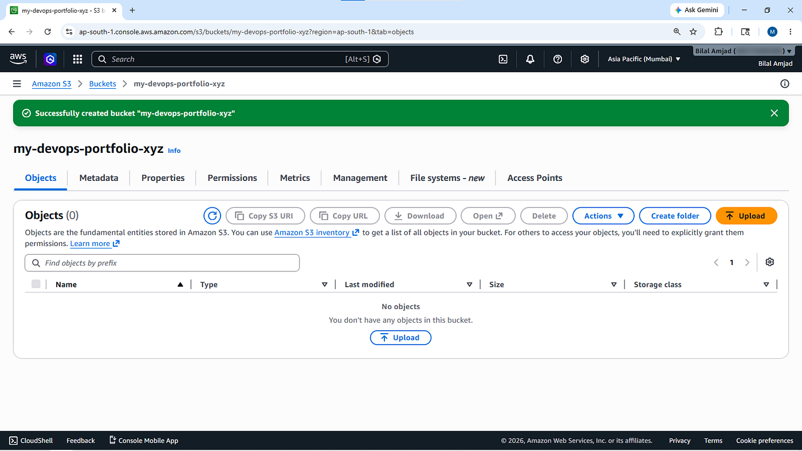Click the AWS logo home icon
The image size is (802, 451).
(x=18, y=58)
